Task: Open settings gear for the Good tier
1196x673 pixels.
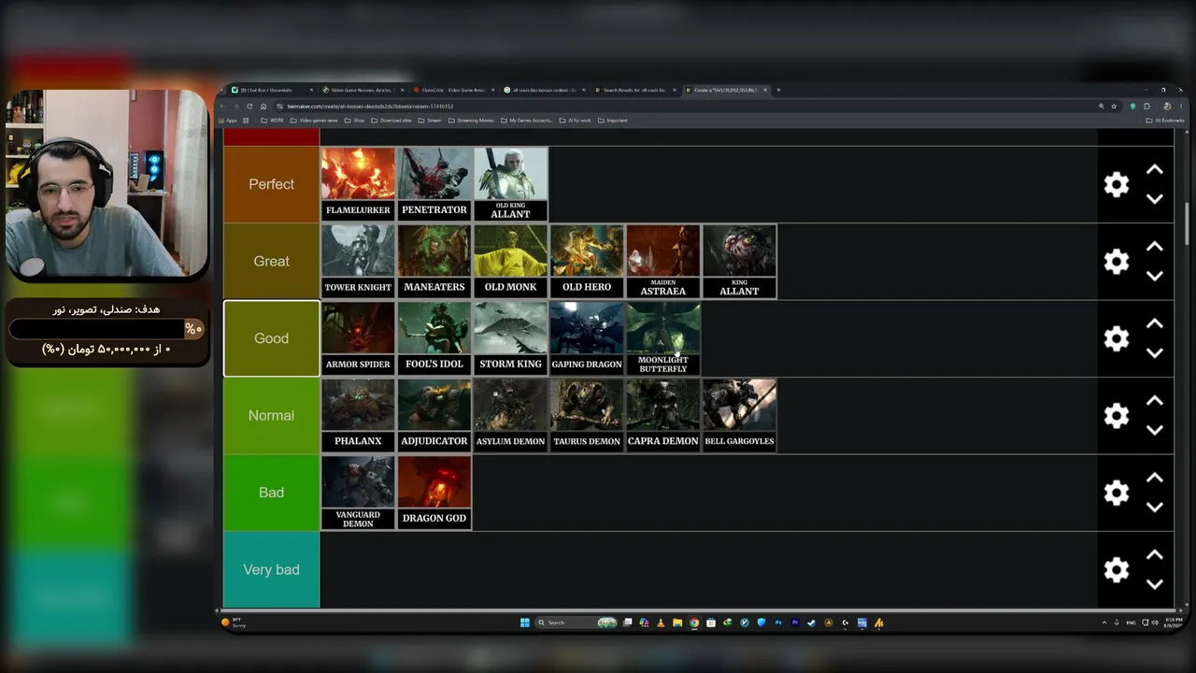Action: [x=1117, y=338]
